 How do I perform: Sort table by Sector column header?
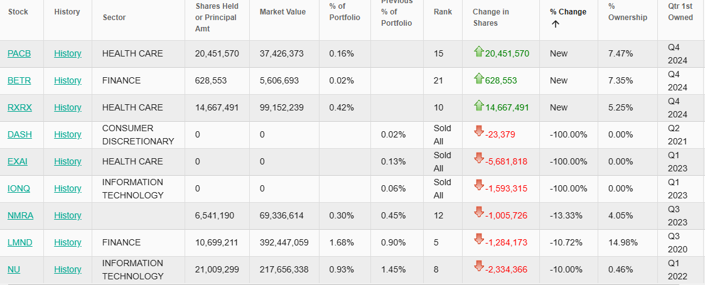tap(114, 18)
